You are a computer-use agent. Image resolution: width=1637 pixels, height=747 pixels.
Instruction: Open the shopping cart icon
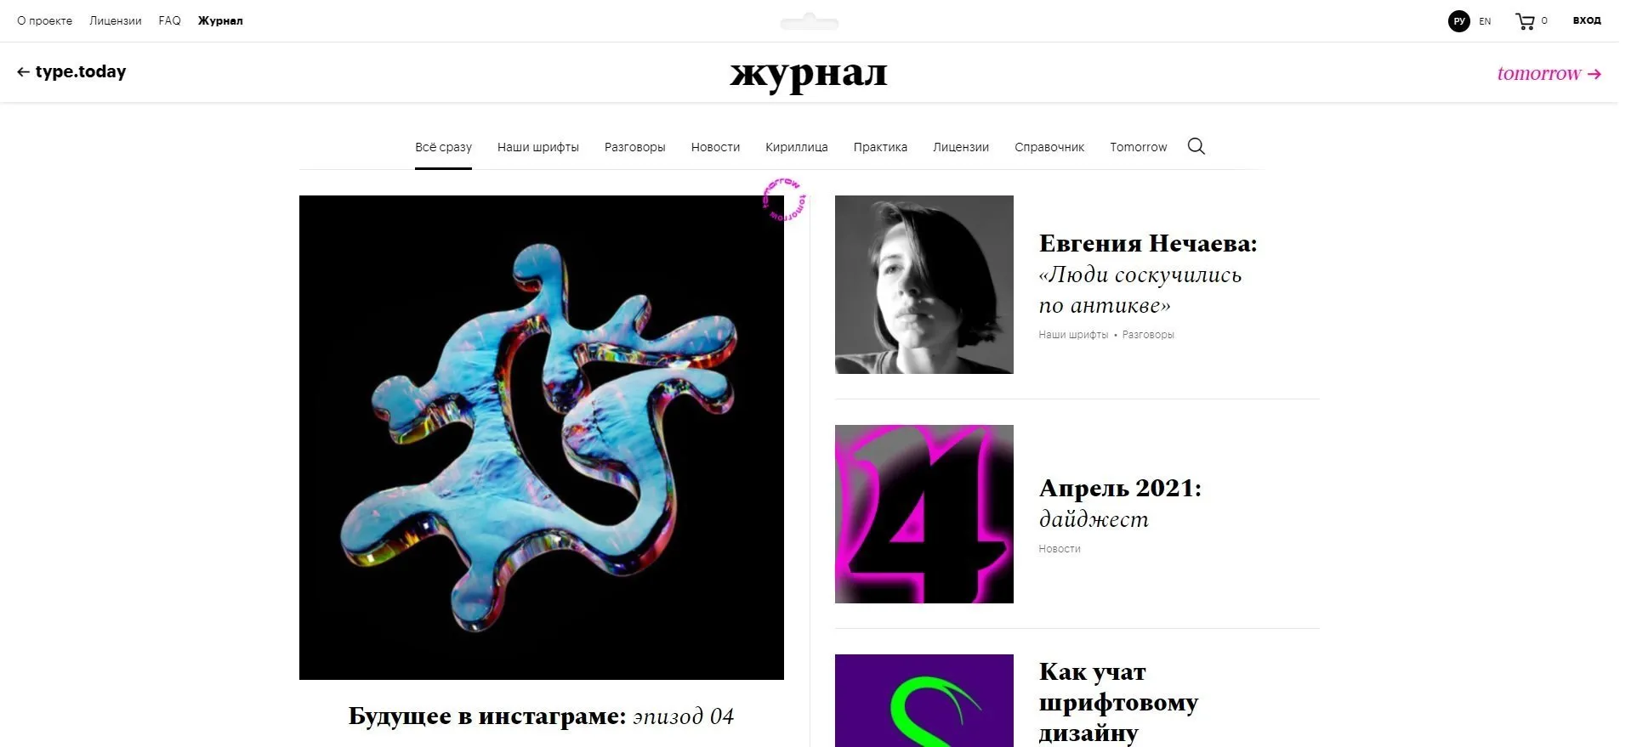[x=1525, y=21]
